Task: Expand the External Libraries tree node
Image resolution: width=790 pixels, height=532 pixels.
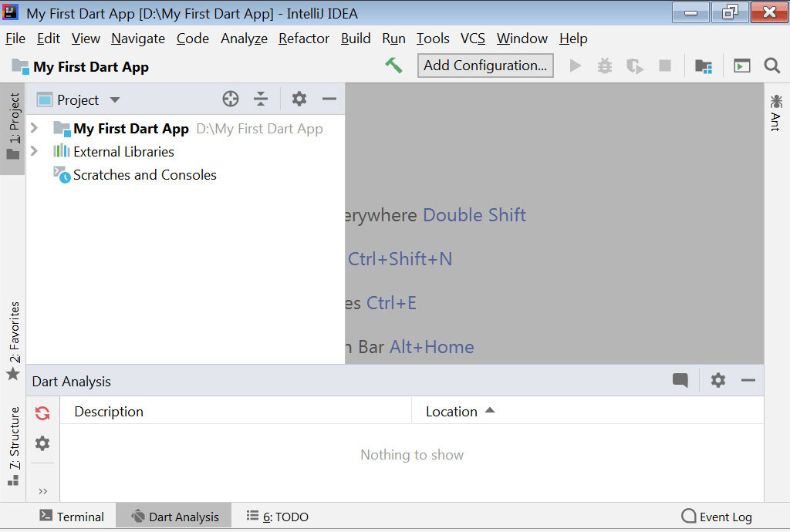Action: point(34,152)
